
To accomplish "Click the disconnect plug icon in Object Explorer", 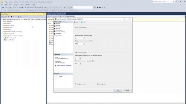I will (11, 17).
